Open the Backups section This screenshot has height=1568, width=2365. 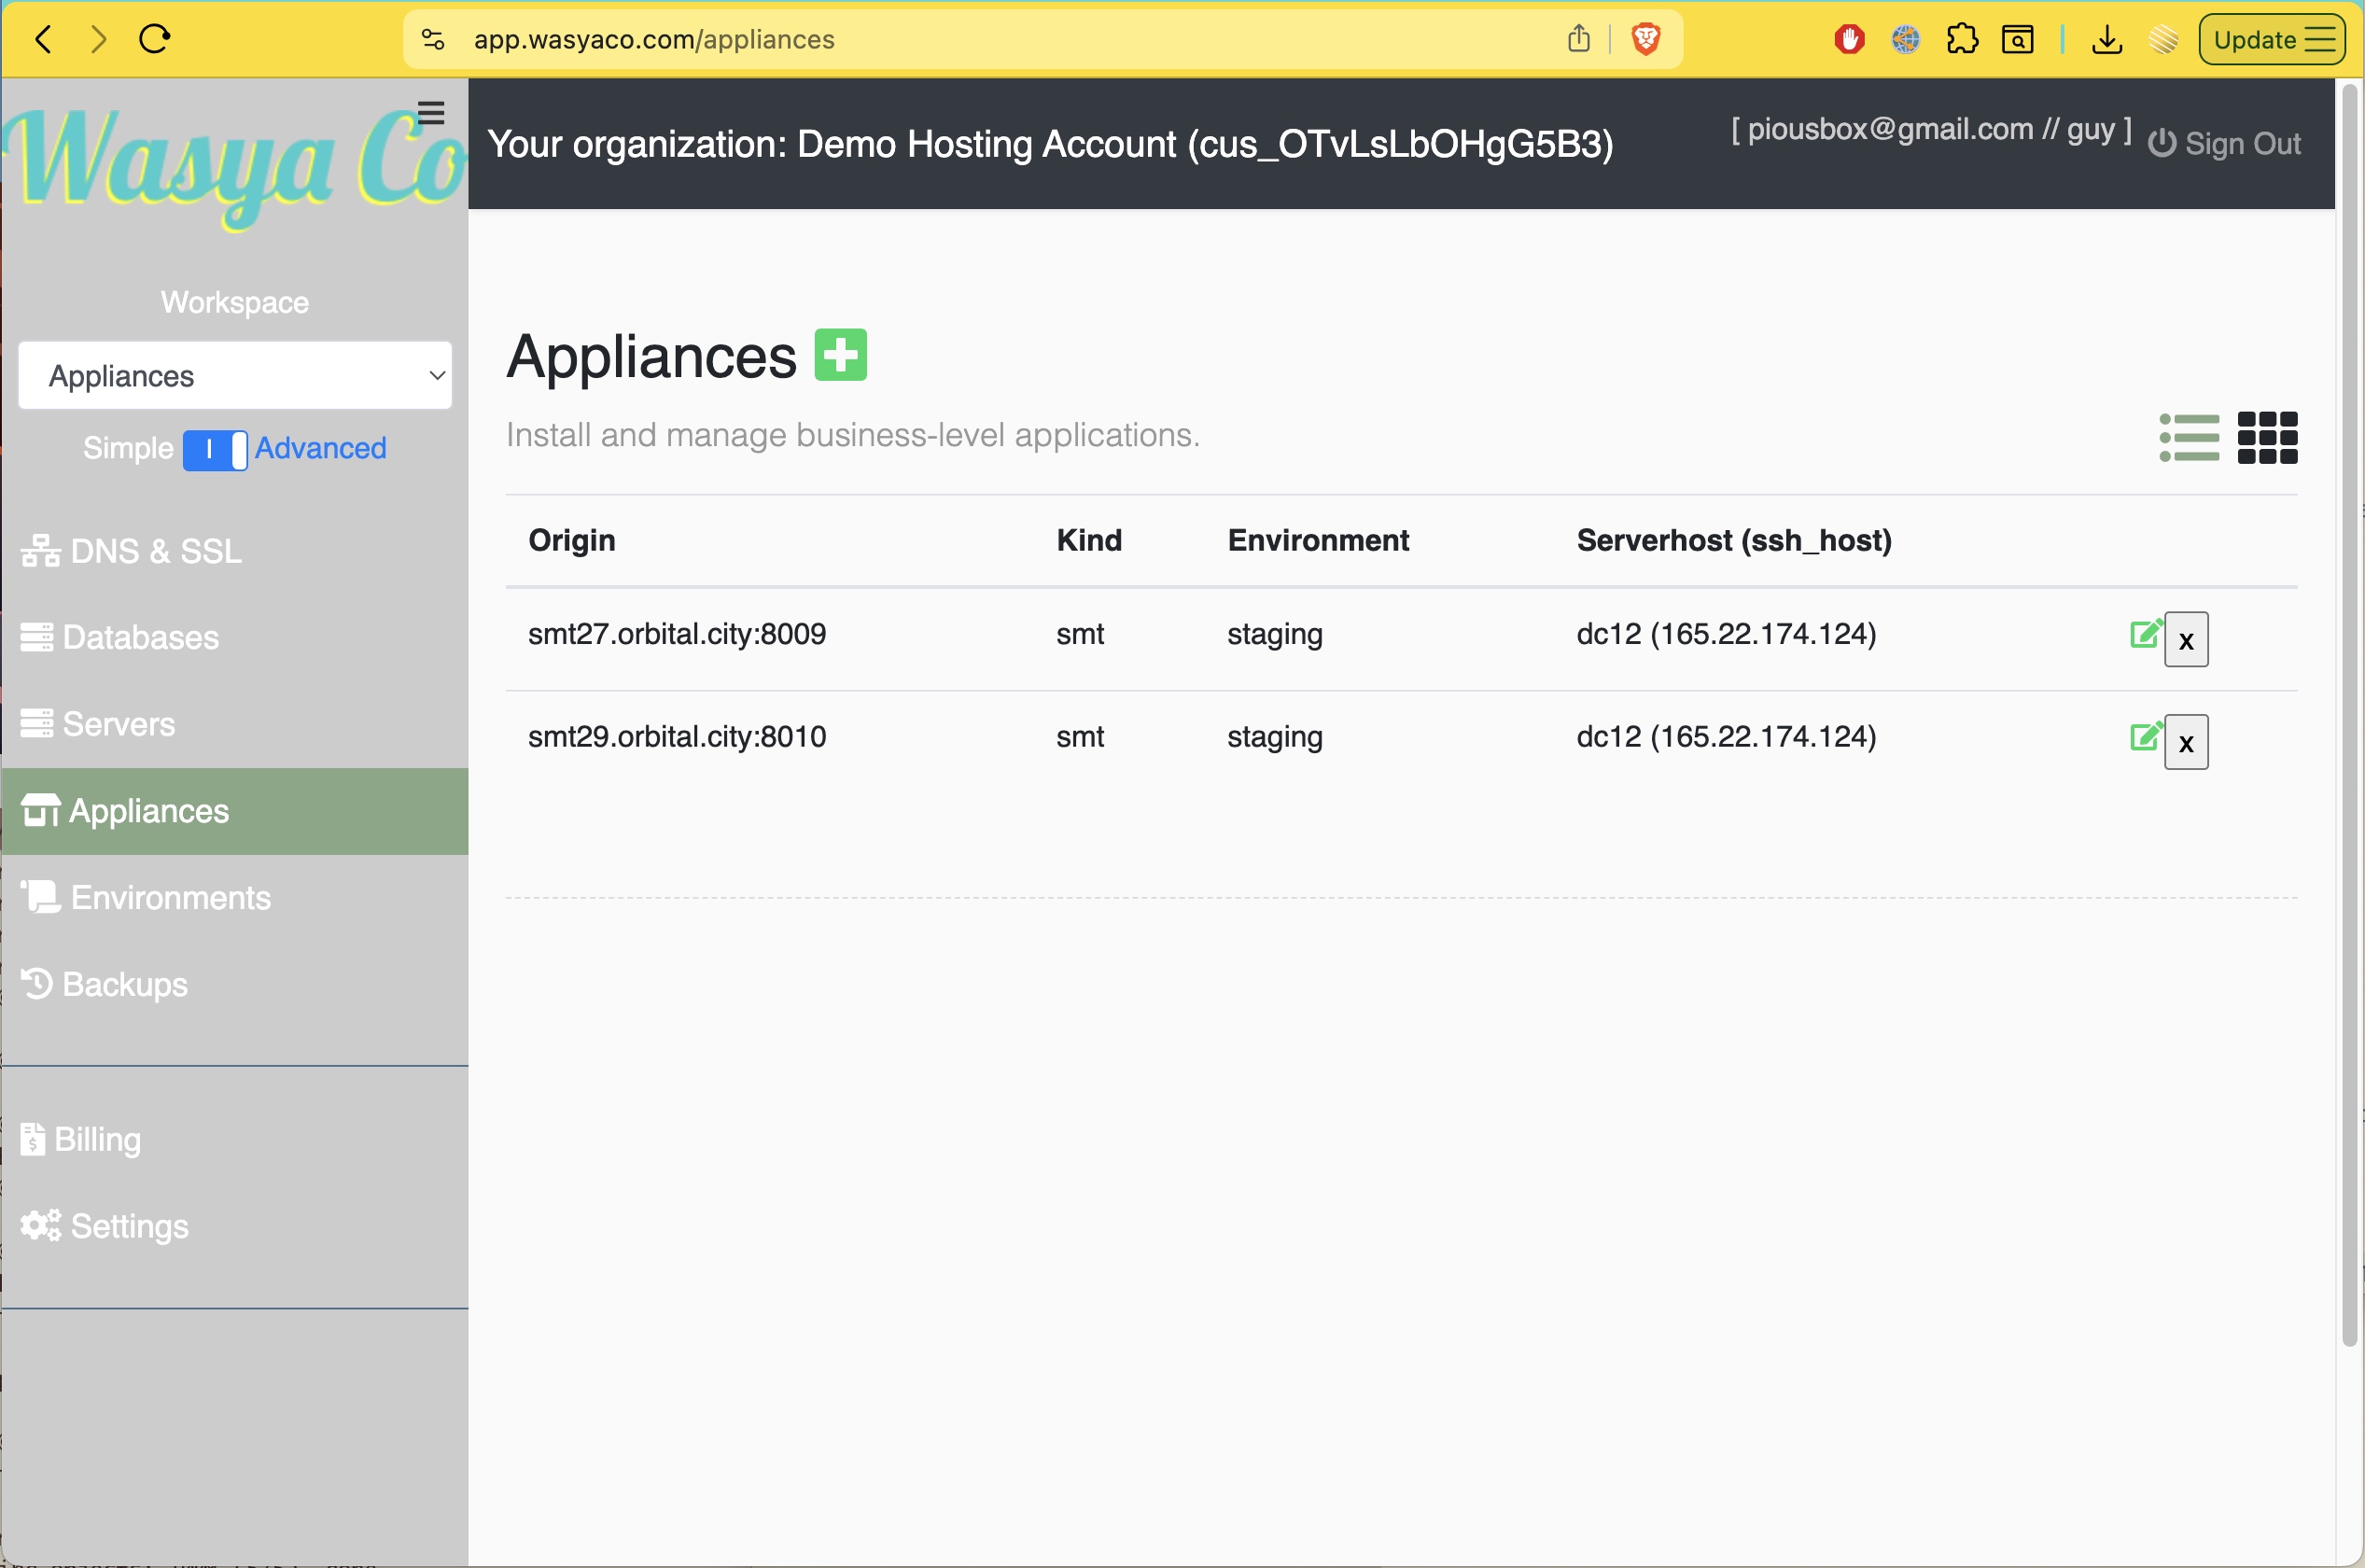(x=123, y=984)
